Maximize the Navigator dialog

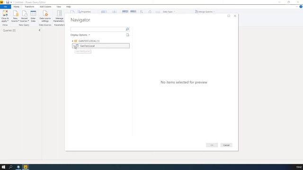point(229,16)
